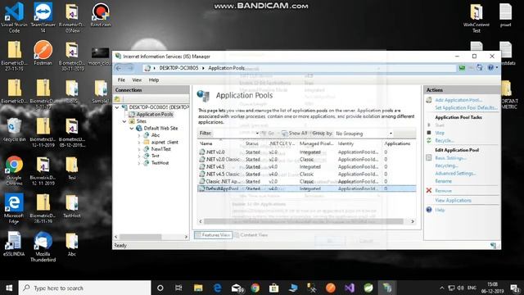Collapse the Sites tree node
This screenshot has width=524, height=295.
tap(124, 121)
